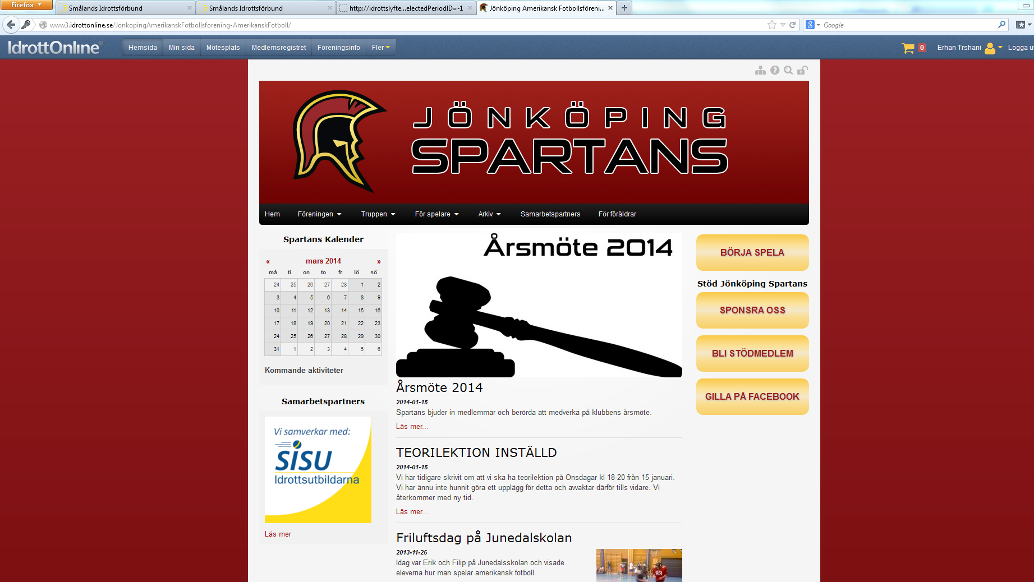This screenshot has height=582, width=1034.
Task: Click the Erhan Trshani username
Action: [x=959, y=48]
